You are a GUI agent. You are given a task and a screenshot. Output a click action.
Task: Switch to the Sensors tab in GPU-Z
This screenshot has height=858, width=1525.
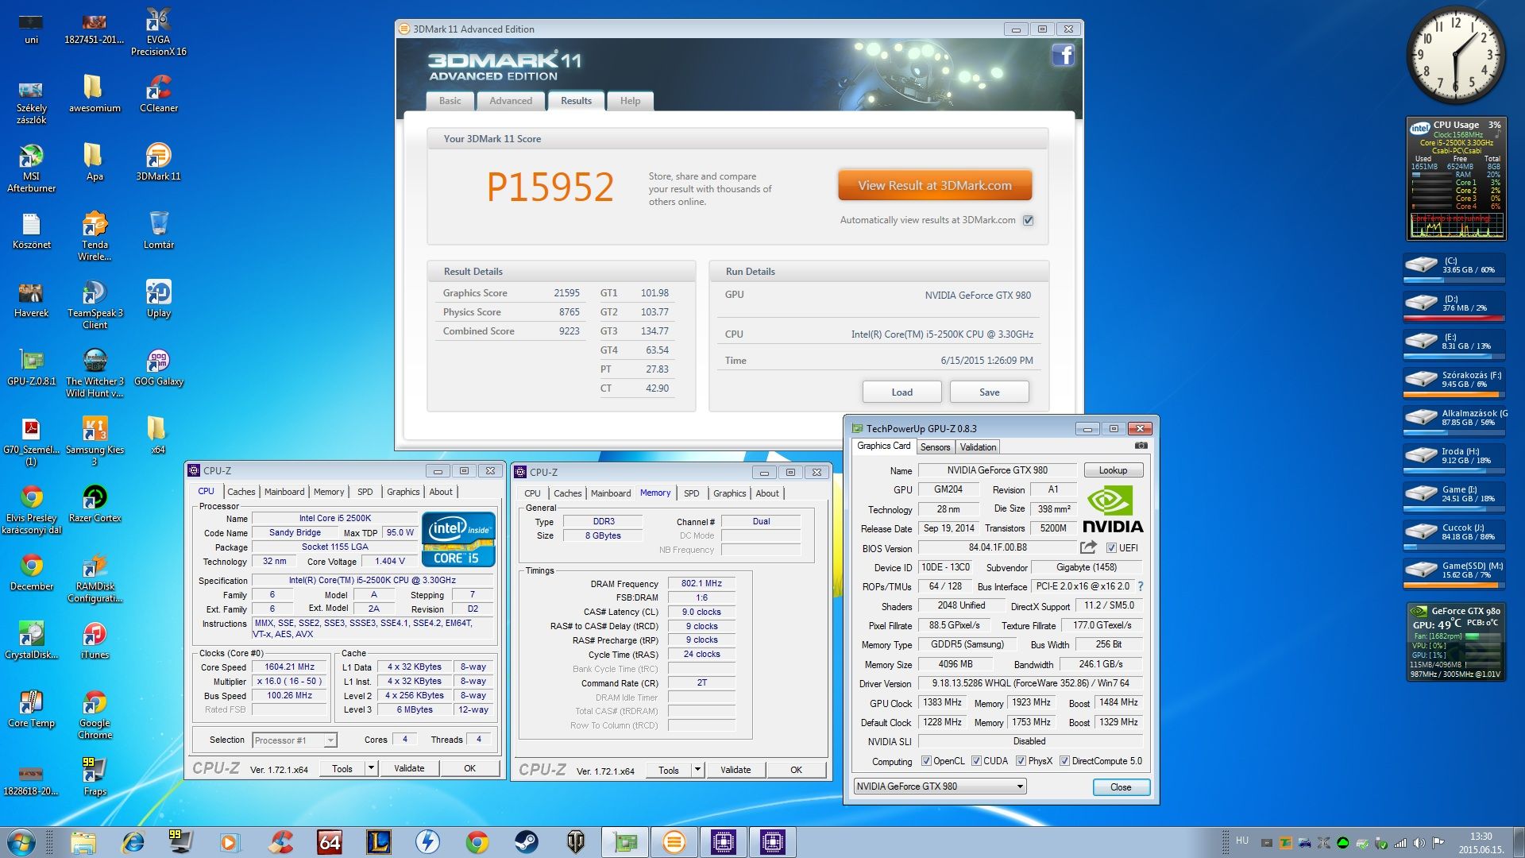[x=935, y=447]
